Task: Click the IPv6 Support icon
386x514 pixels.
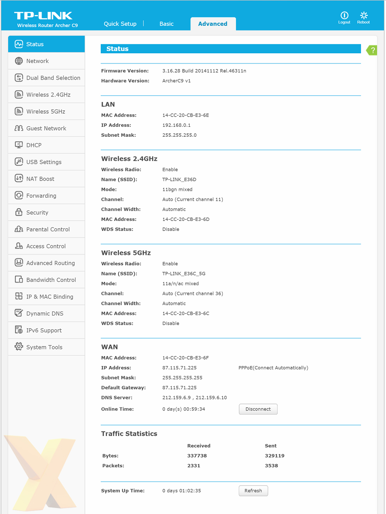Action: coord(19,330)
